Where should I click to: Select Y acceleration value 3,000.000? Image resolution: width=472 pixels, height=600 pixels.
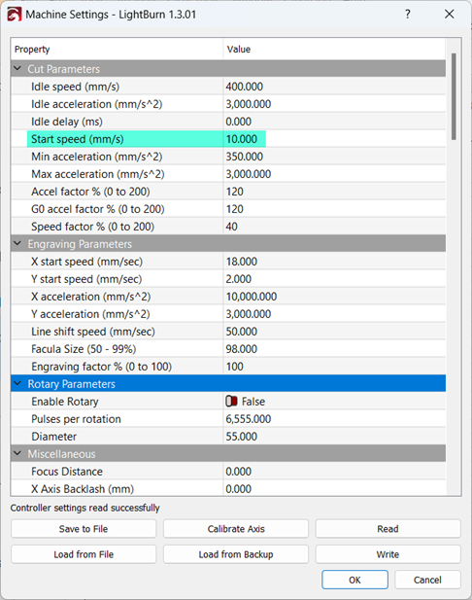pyautogui.click(x=249, y=314)
